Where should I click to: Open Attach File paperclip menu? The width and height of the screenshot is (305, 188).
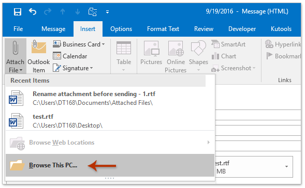point(16,56)
